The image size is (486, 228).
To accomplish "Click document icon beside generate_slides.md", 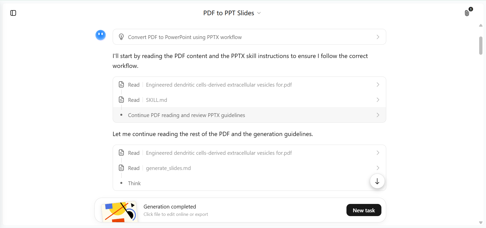I will pos(121,168).
